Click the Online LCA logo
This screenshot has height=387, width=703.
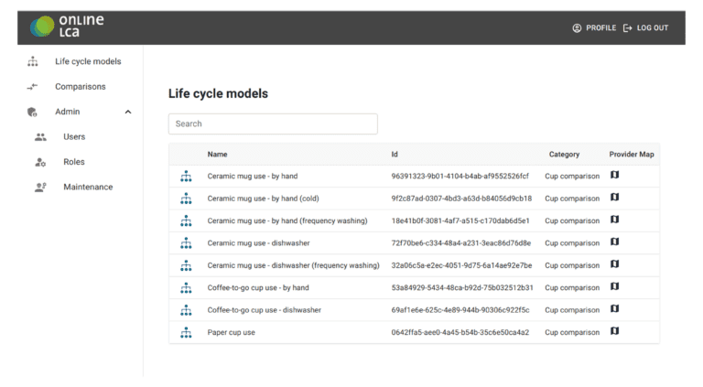tap(67, 27)
